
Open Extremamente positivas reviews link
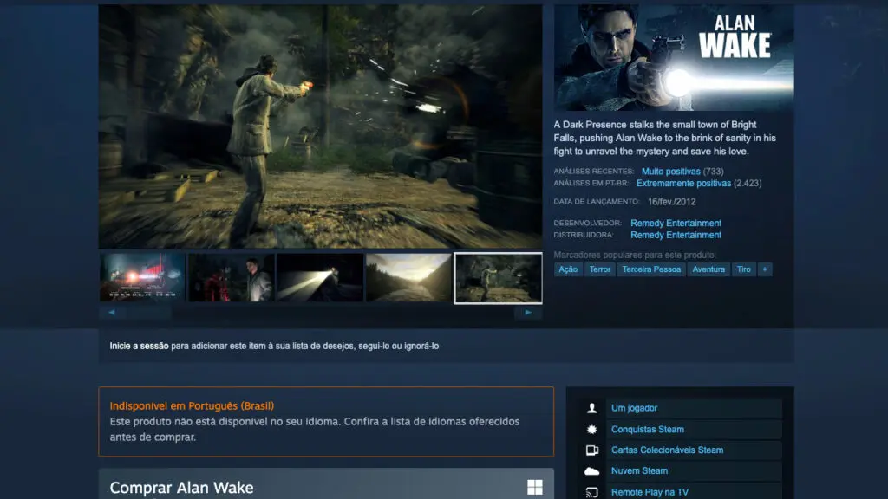[683, 184]
